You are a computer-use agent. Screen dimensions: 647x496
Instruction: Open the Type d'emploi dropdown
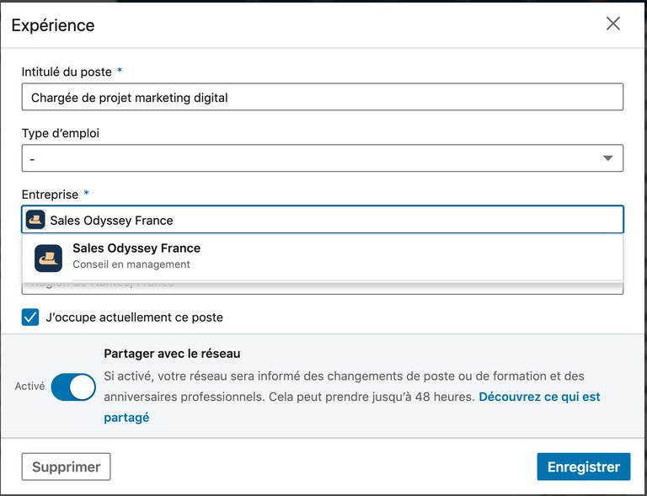click(323, 158)
